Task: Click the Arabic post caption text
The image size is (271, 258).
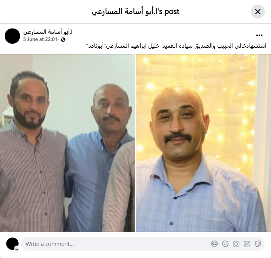Action: click(176, 46)
